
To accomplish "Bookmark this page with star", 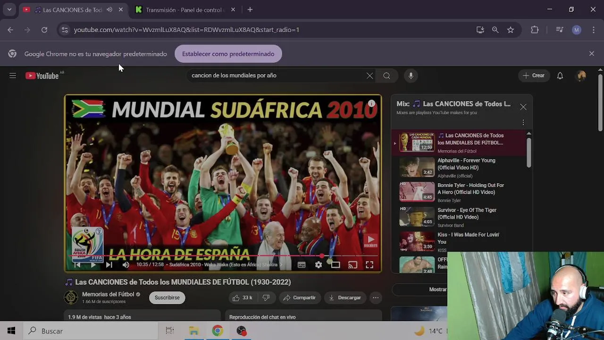I will tap(511, 30).
